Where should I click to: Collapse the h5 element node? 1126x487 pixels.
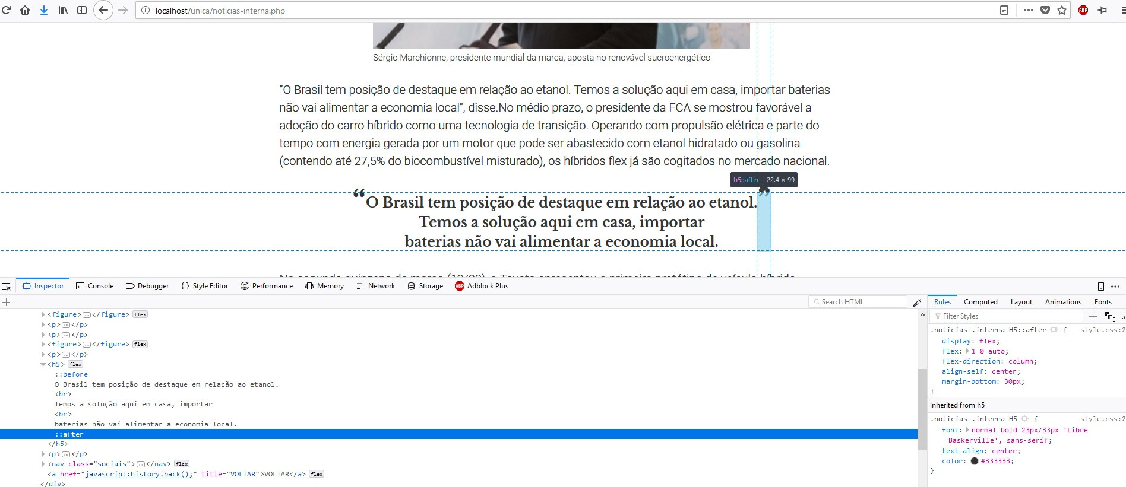[x=43, y=364]
